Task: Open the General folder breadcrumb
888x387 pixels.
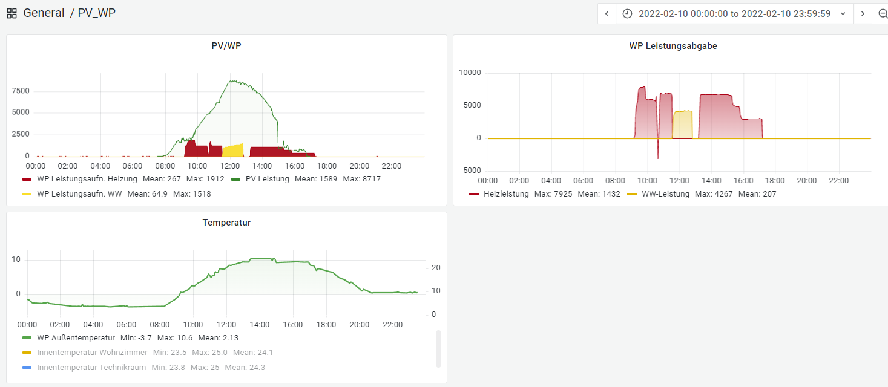Action: tap(44, 13)
